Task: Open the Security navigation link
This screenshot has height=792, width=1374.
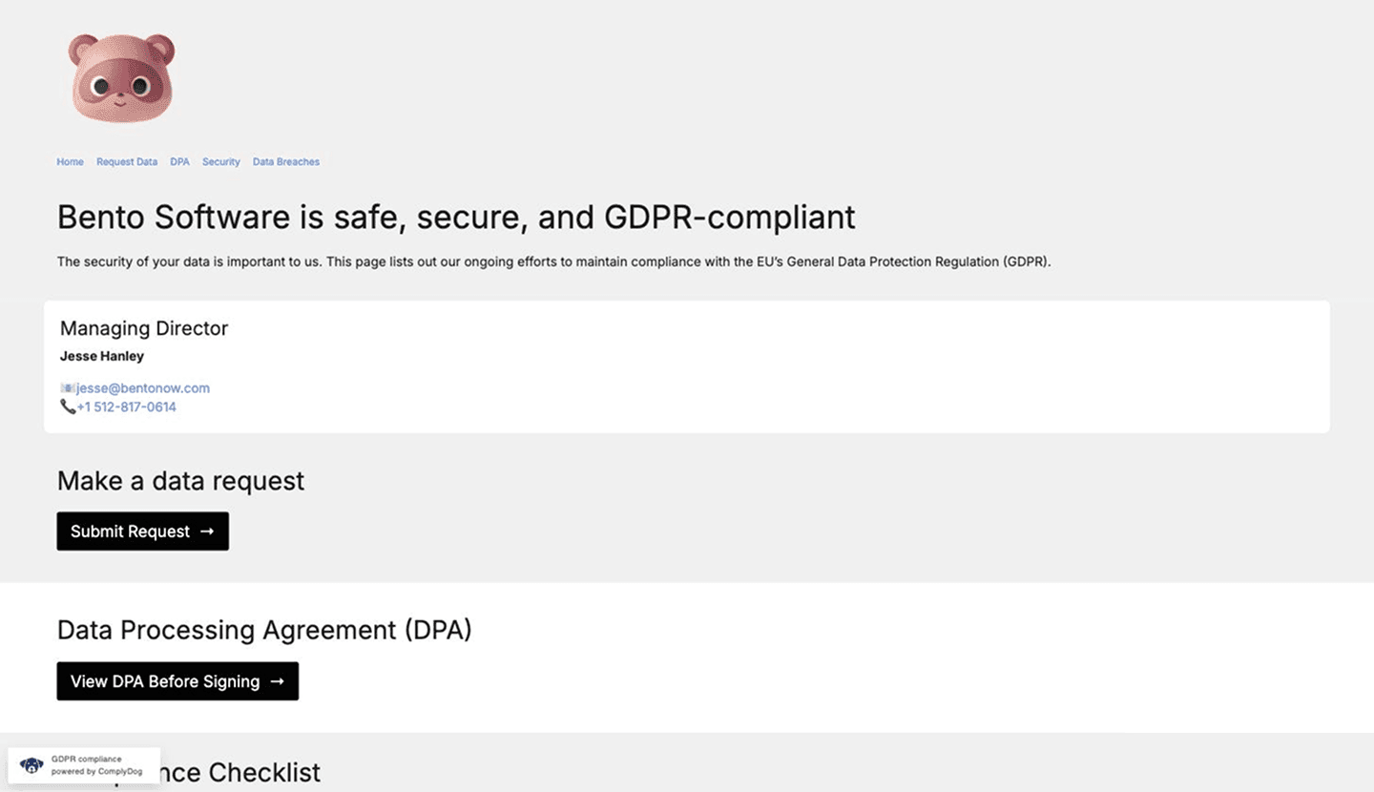Action: coord(221,162)
